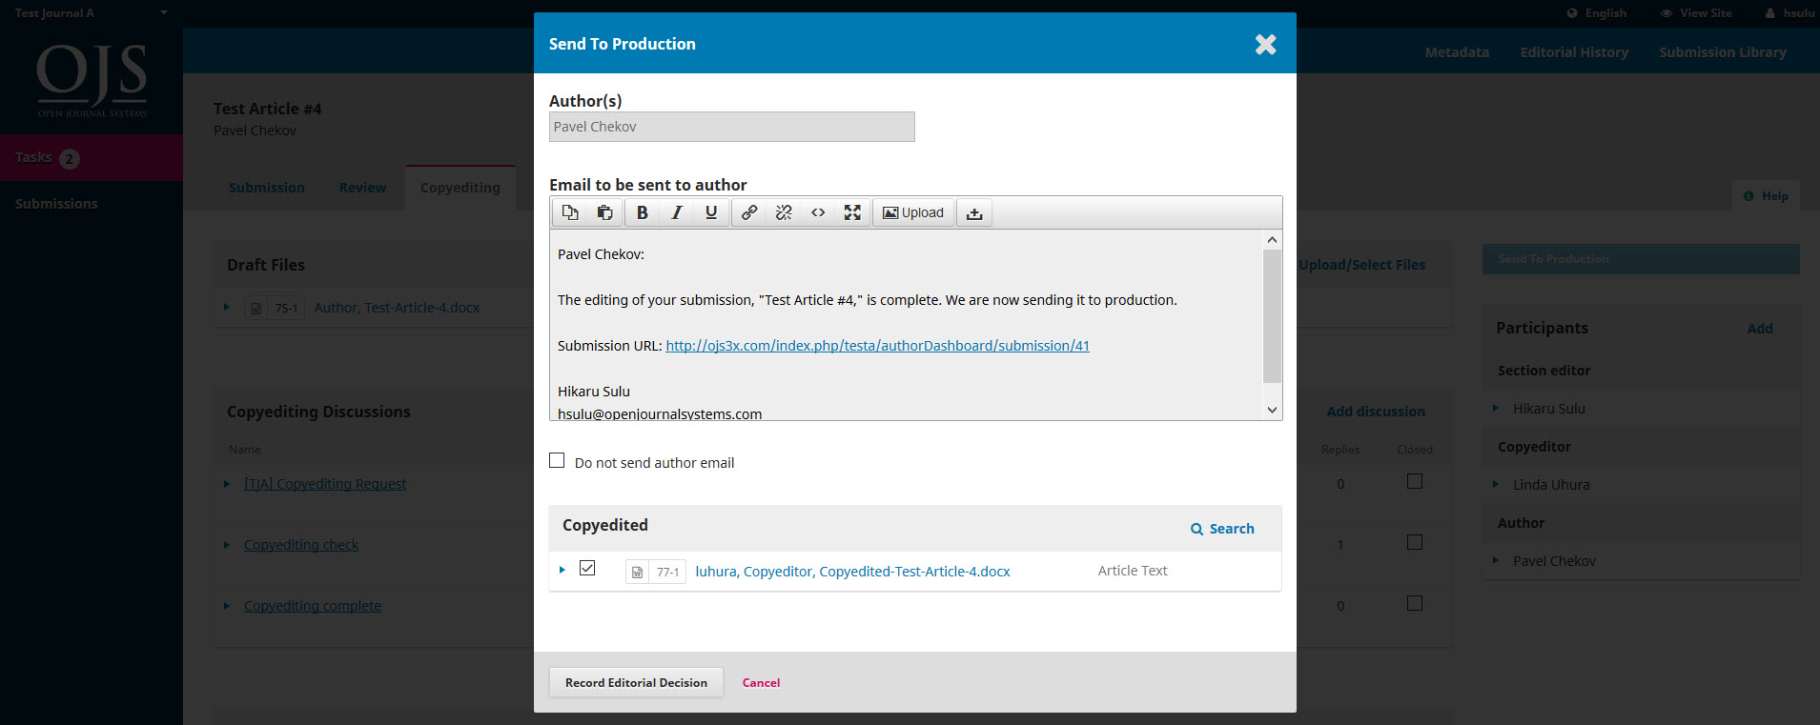Open the Help panel
The width and height of the screenshot is (1820, 725).
click(1767, 196)
